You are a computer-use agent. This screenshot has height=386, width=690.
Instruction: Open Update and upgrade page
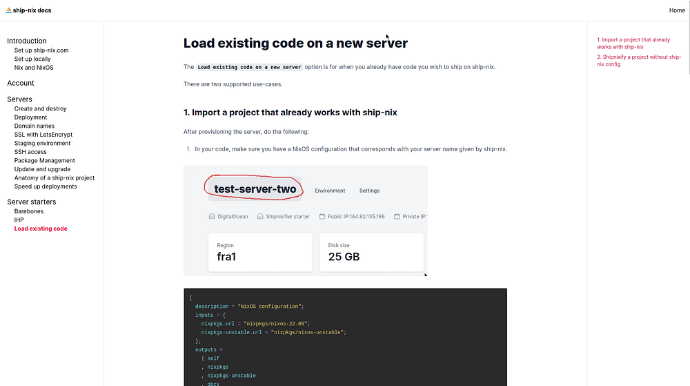pyautogui.click(x=42, y=169)
